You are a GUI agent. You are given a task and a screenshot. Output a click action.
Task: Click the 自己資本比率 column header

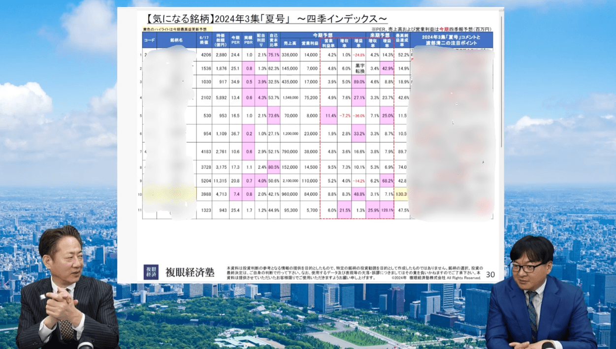coord(274,40)
